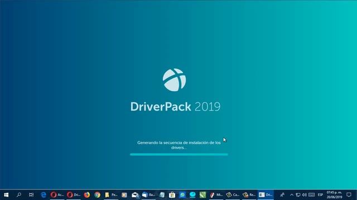Open taskbar search magnifier
This screenshot has width=357, height=200.
pos(19,195)
